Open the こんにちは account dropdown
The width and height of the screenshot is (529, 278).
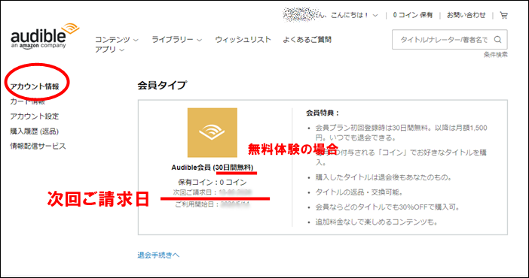[354, 15]
